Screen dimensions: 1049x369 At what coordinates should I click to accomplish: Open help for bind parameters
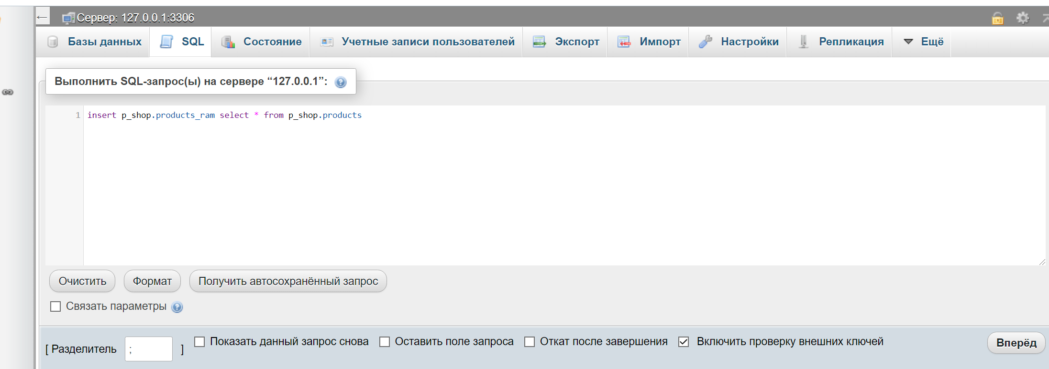point(177,307)
